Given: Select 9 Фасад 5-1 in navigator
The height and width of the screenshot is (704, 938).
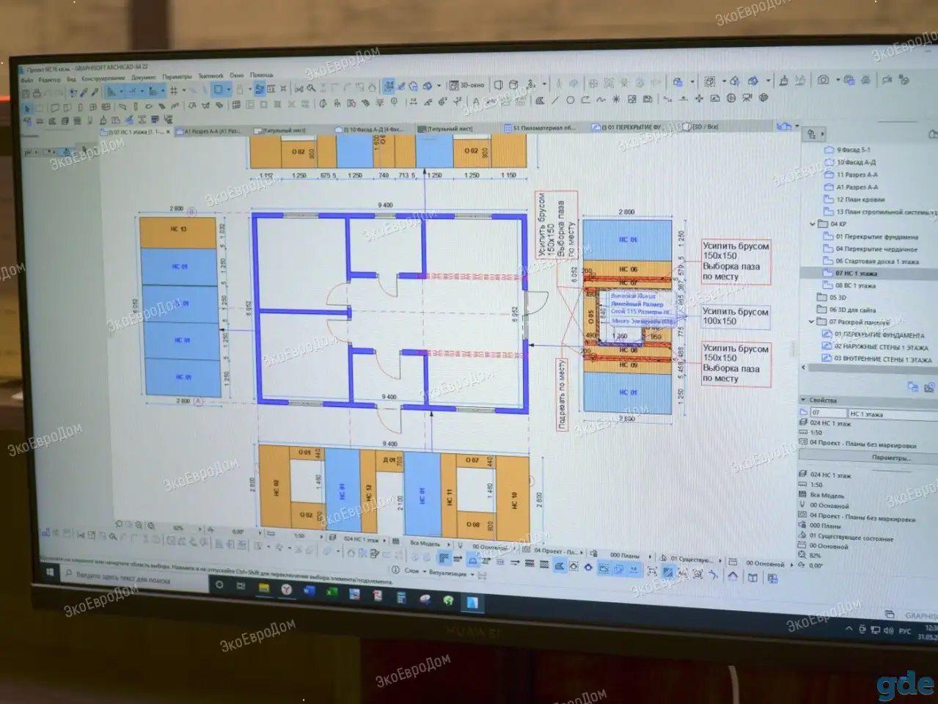Looking at the screenshot, I should [853, 150].
